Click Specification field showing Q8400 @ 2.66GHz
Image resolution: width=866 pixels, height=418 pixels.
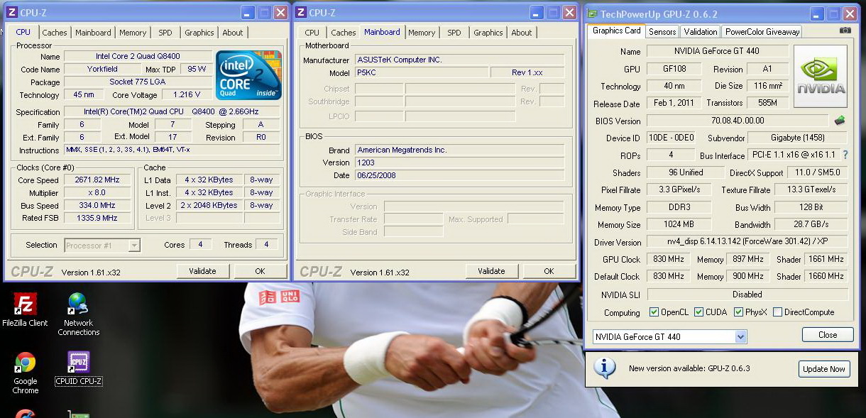tap(172, 112)
